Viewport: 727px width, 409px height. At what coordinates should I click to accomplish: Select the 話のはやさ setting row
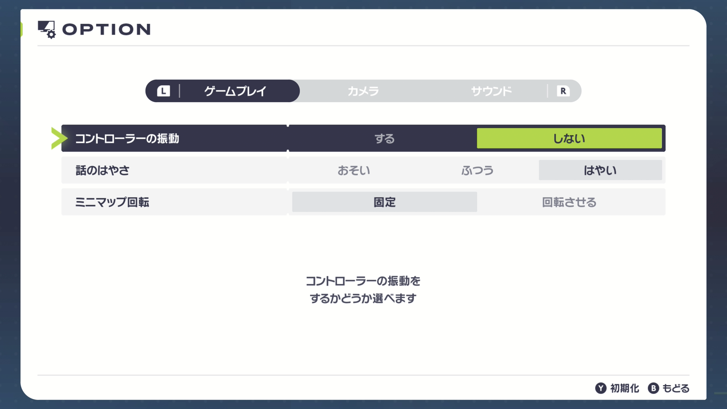pyautogui.click(x=103, y=170)
